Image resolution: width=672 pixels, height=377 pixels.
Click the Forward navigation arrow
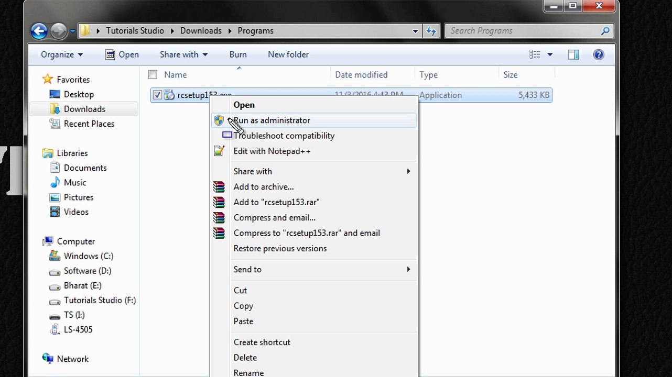tap(59, 31)
